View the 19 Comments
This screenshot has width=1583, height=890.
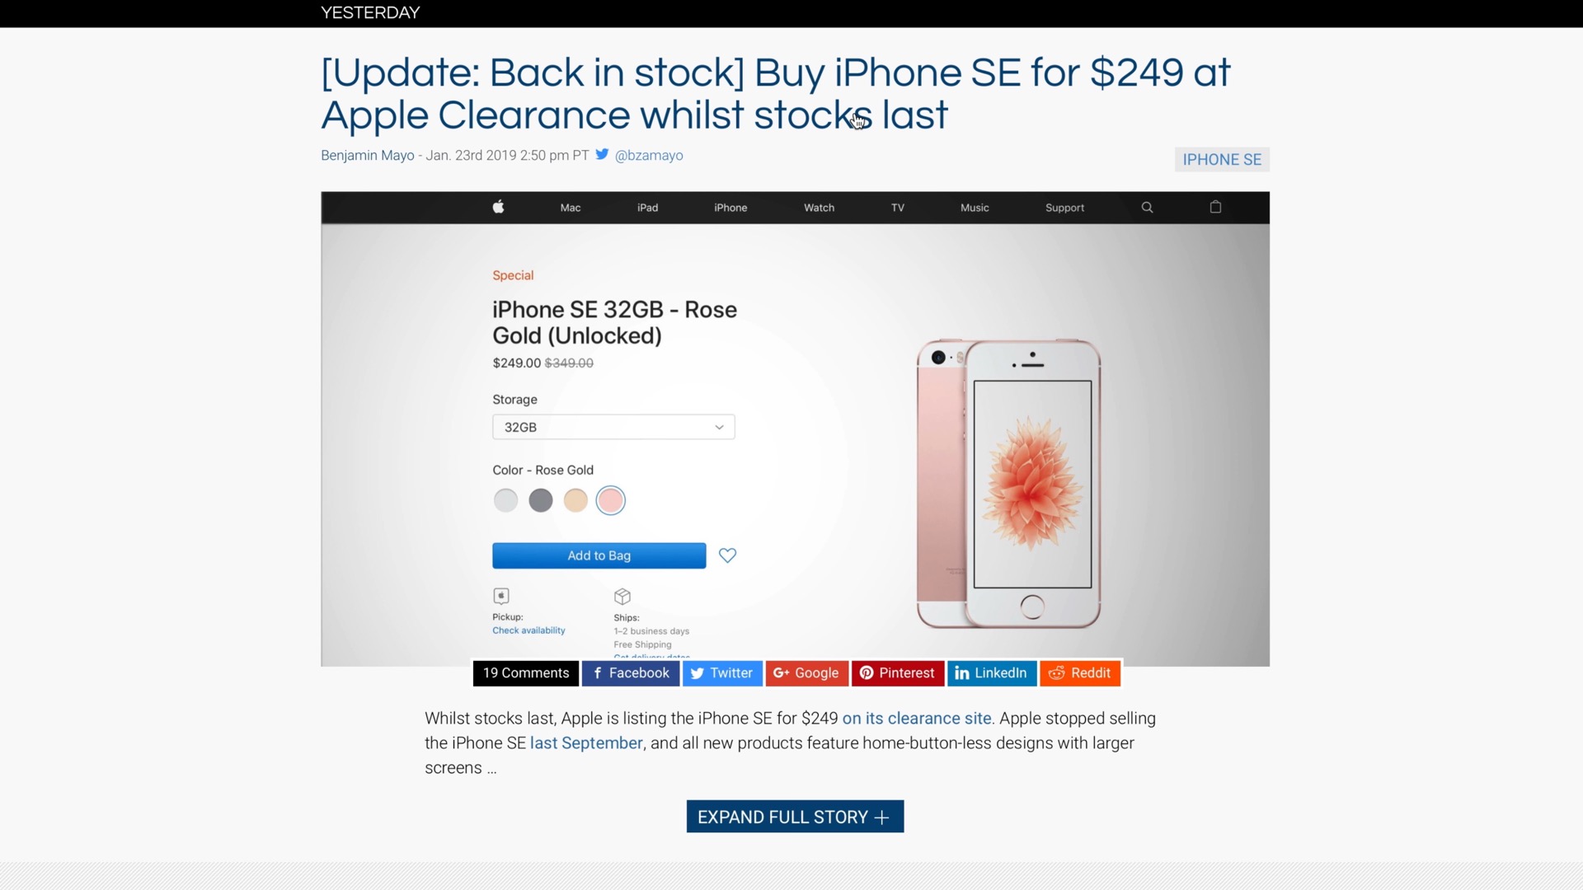pyautogui.click(x=526, y=673)
